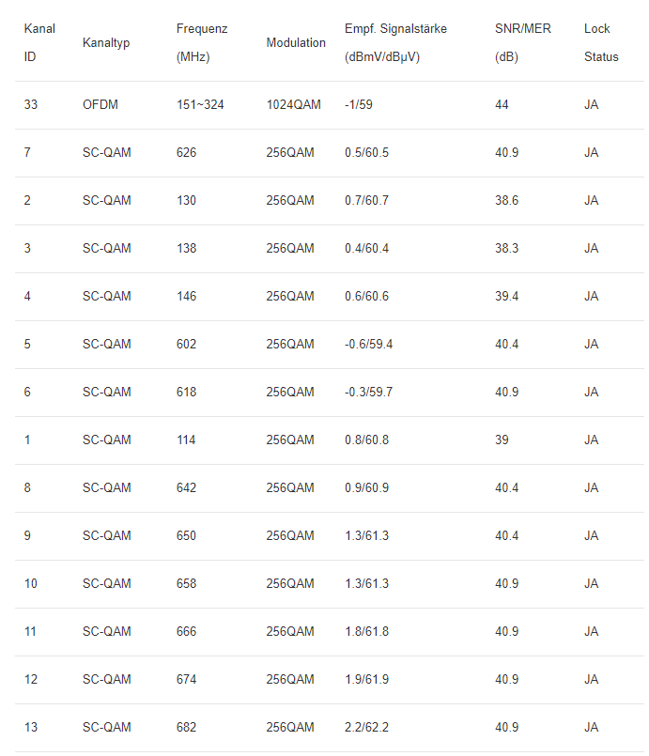Click the Lock Status column header
This screenshot has height=756, width=649.
click(601, 42)
